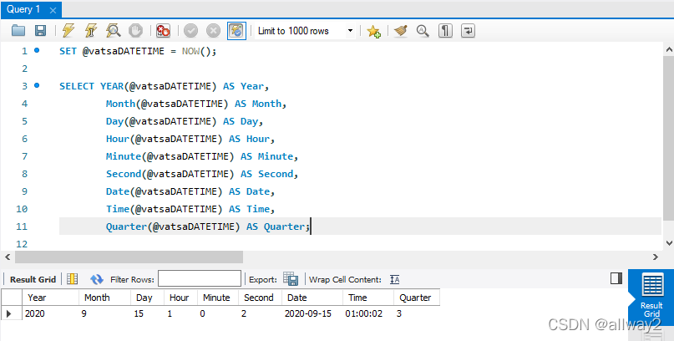The image size is (674, 341).
Task: Refresh the result grid data
Action: click(97, 279)
